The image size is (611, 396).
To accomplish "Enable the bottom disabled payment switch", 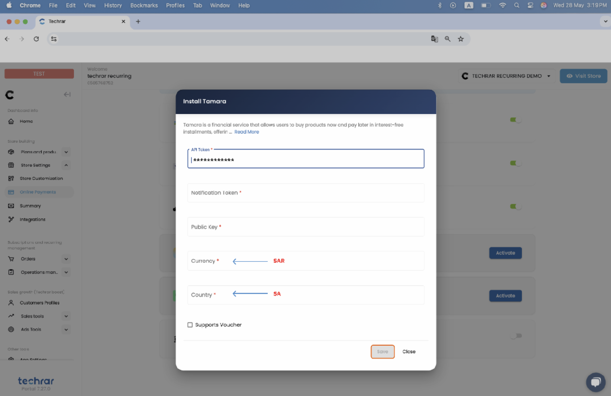I will click(516, 336).
